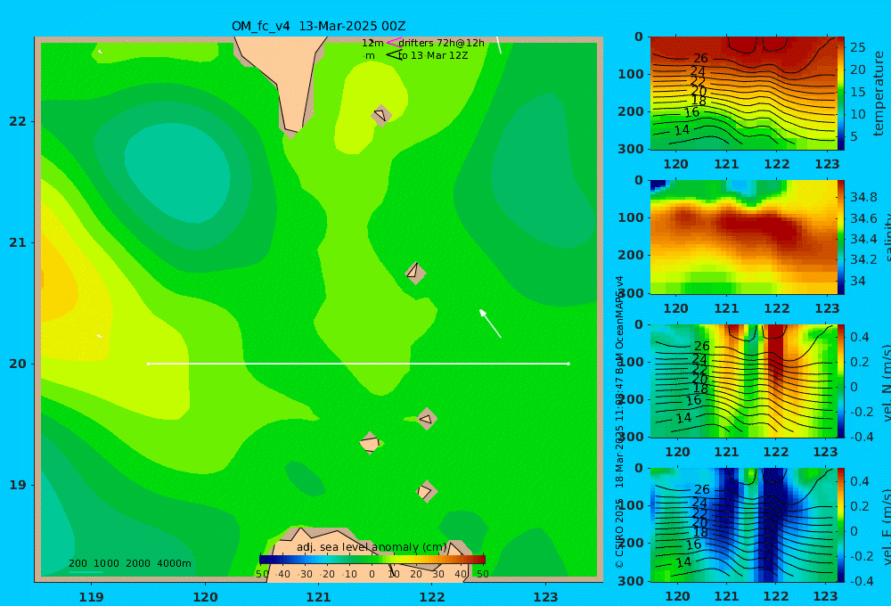This screenshot has height=606, width=891.
Task: Open the temperature section plot
Action: tap(743, 94)
